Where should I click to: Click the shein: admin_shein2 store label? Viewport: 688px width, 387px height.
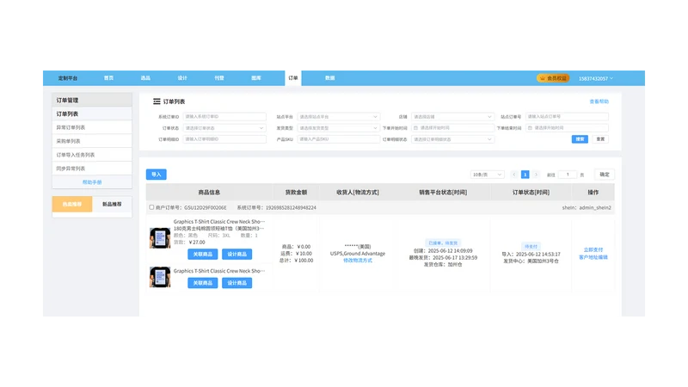pos(587,207)
